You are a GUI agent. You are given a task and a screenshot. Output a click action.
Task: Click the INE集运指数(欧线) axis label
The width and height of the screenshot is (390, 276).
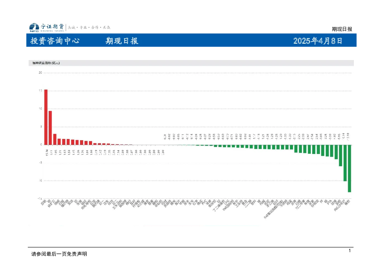tap(274, 209)
